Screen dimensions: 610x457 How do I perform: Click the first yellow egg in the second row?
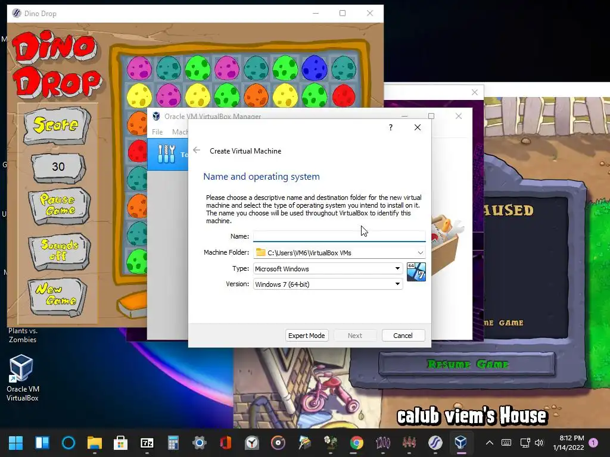139,96
